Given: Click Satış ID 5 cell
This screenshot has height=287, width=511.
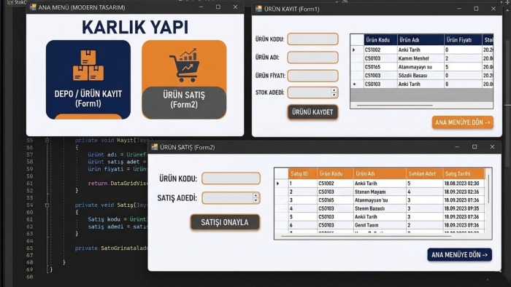Looking at the screenshot, I should (303, 217).
